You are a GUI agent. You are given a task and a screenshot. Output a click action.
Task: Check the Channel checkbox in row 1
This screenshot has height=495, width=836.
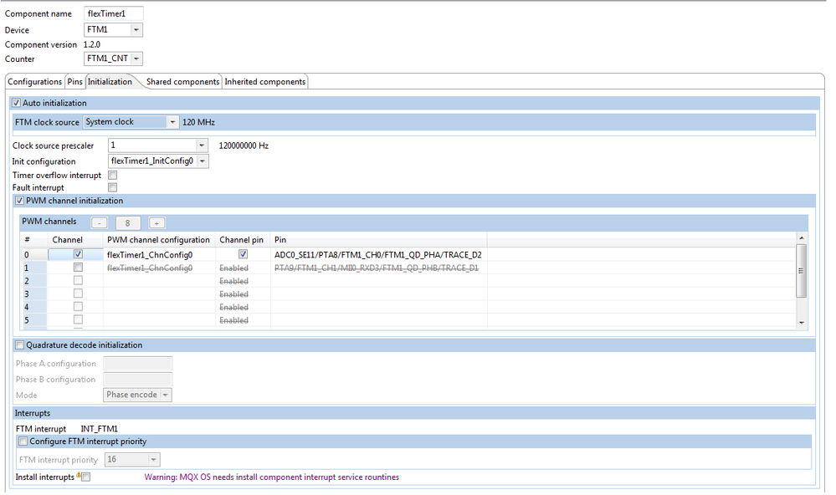tap(78, 268)
